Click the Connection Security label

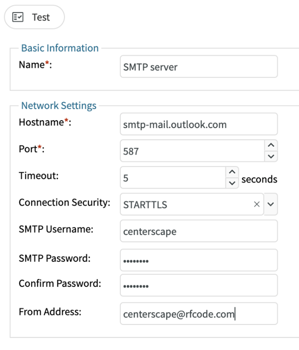point(64,203)
